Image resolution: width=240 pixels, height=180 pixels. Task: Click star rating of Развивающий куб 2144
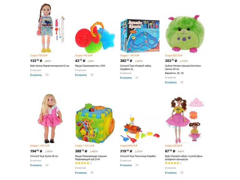coord(82,163)
